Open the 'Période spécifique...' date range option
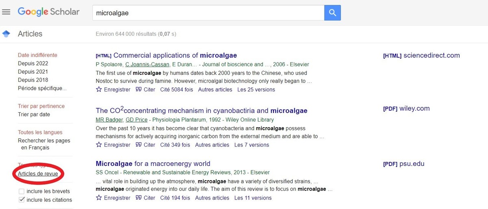The width and height of the screenshot is (488, 209). (x=42, y=88)
